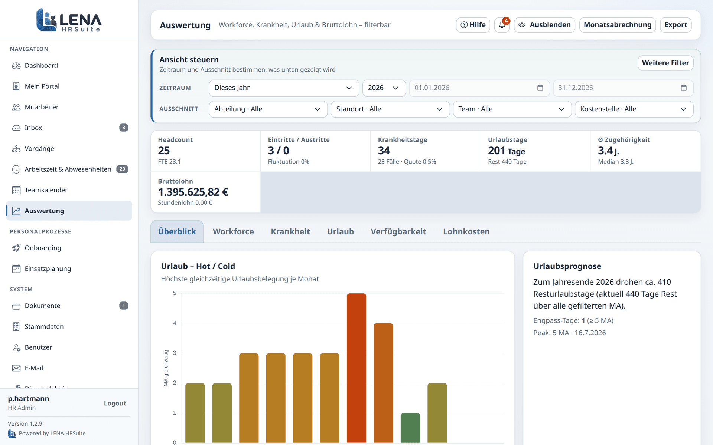
Task: Expand Abteilung · Alle dropdown
Action: [x=268, y=109]
